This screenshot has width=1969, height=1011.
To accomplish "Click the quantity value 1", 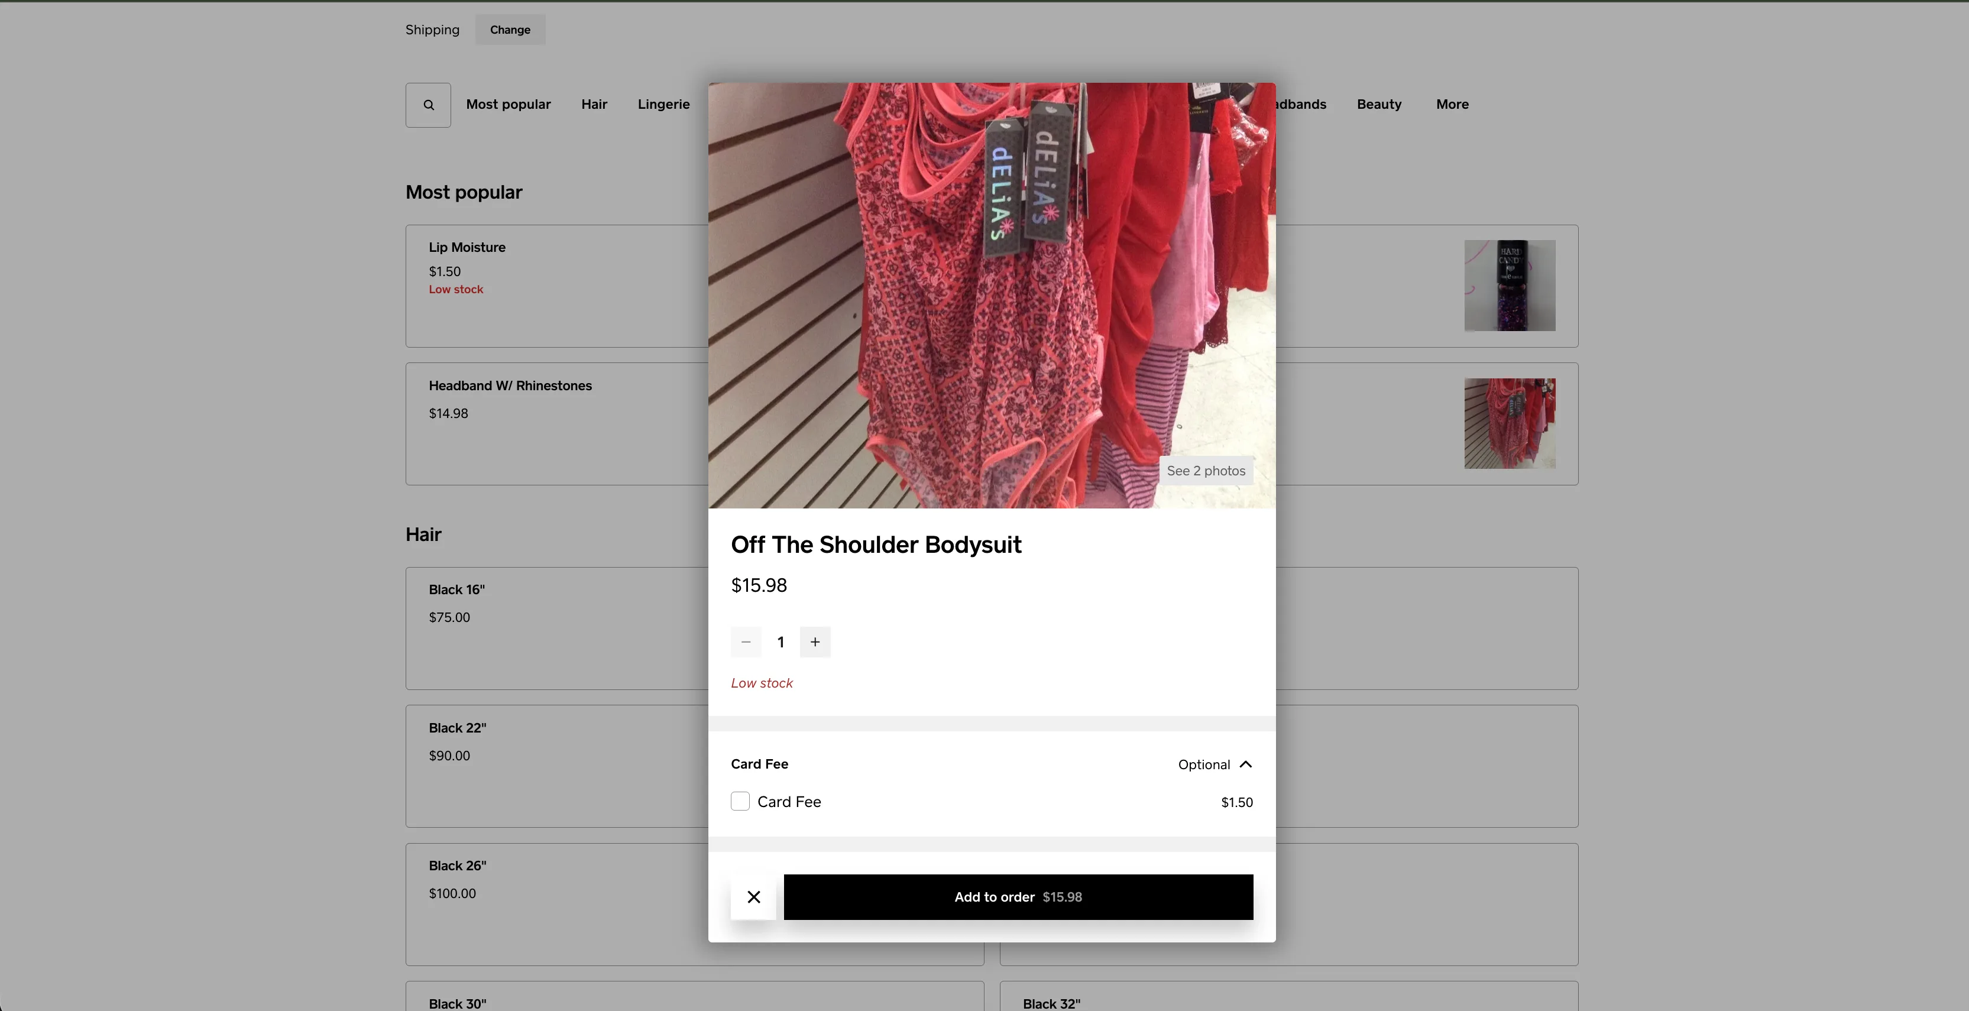I will pyautogui.click(x=781, y=642).
